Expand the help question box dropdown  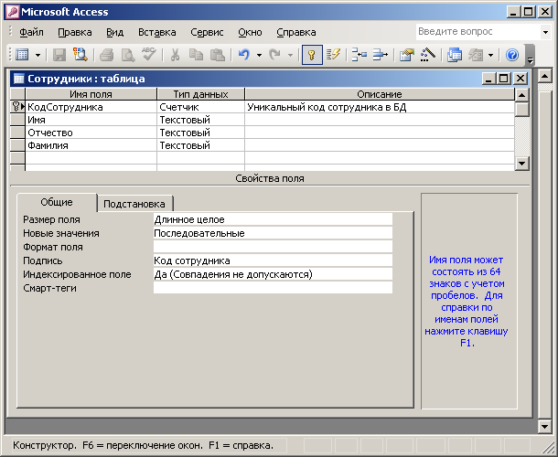(x=545, y=32)
